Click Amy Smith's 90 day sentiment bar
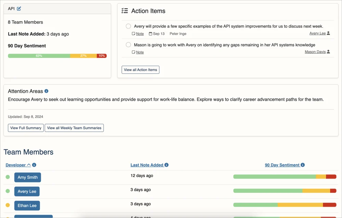342x218 pixels. 285,177
